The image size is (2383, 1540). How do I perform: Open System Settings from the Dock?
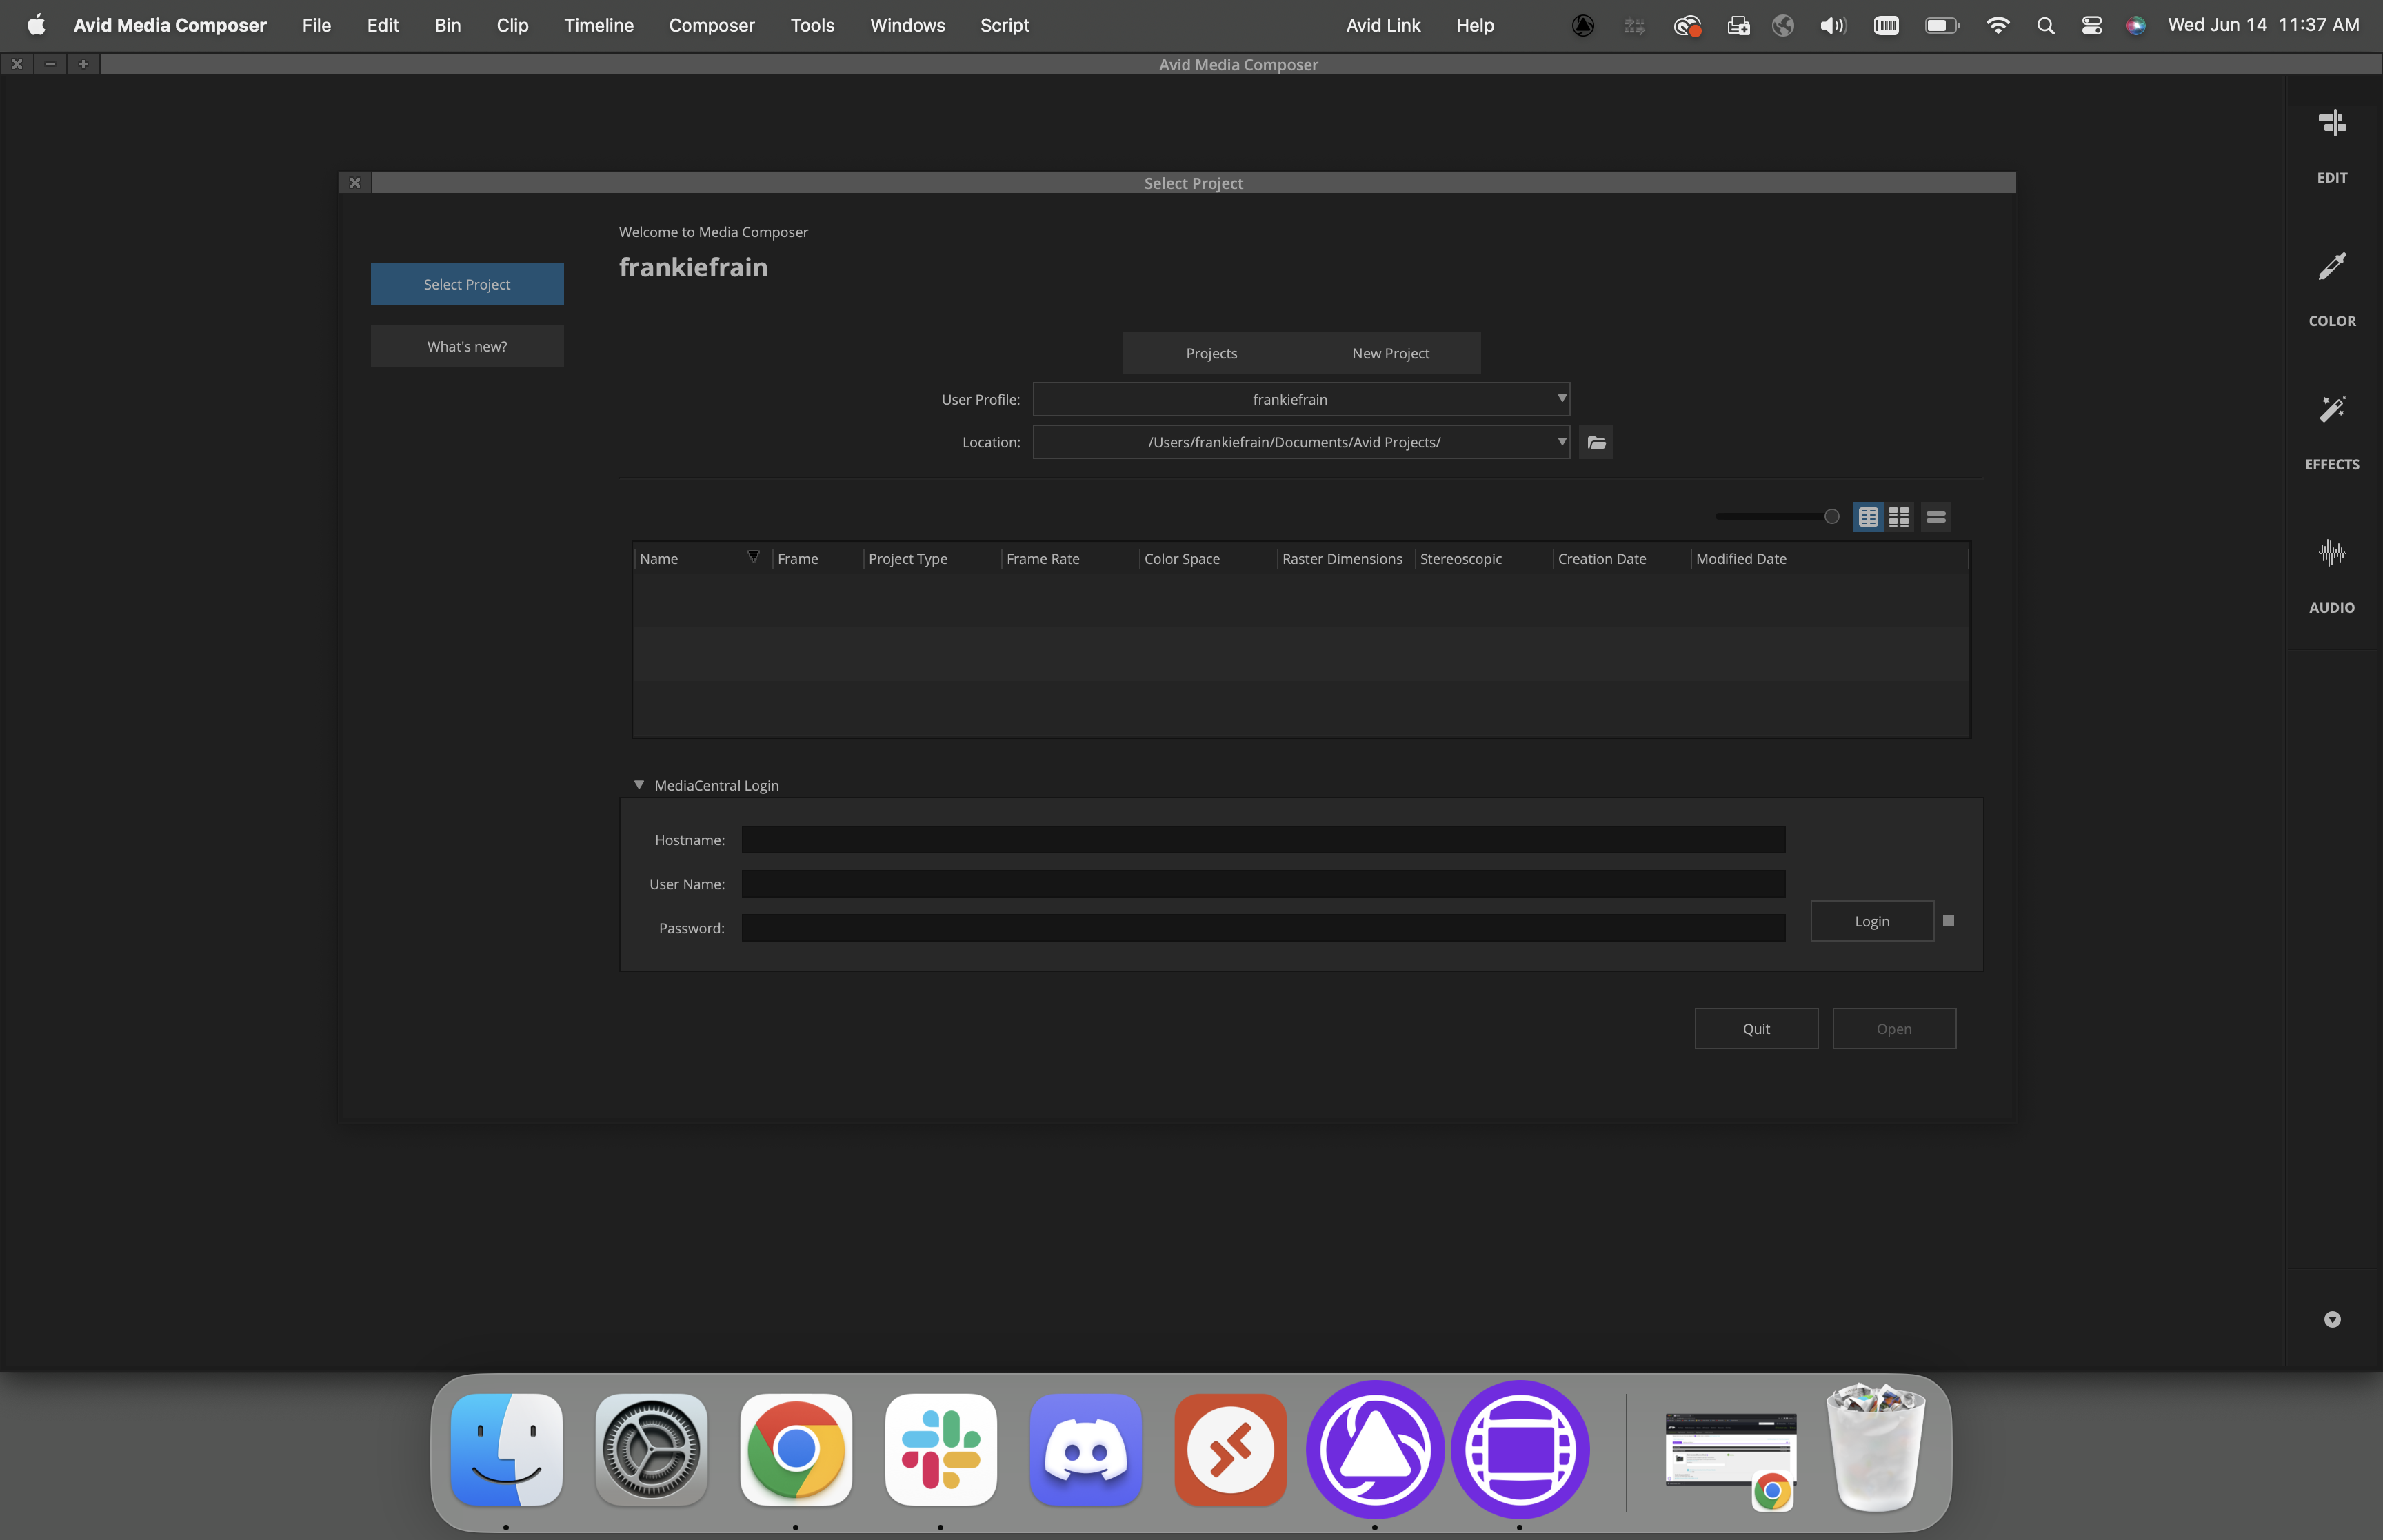click(651, 1448)
